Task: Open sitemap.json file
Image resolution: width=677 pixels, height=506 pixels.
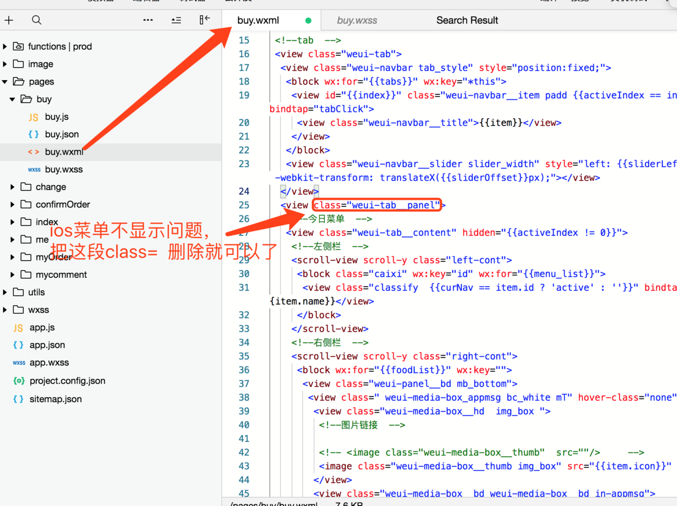Action: coord(56,399)
